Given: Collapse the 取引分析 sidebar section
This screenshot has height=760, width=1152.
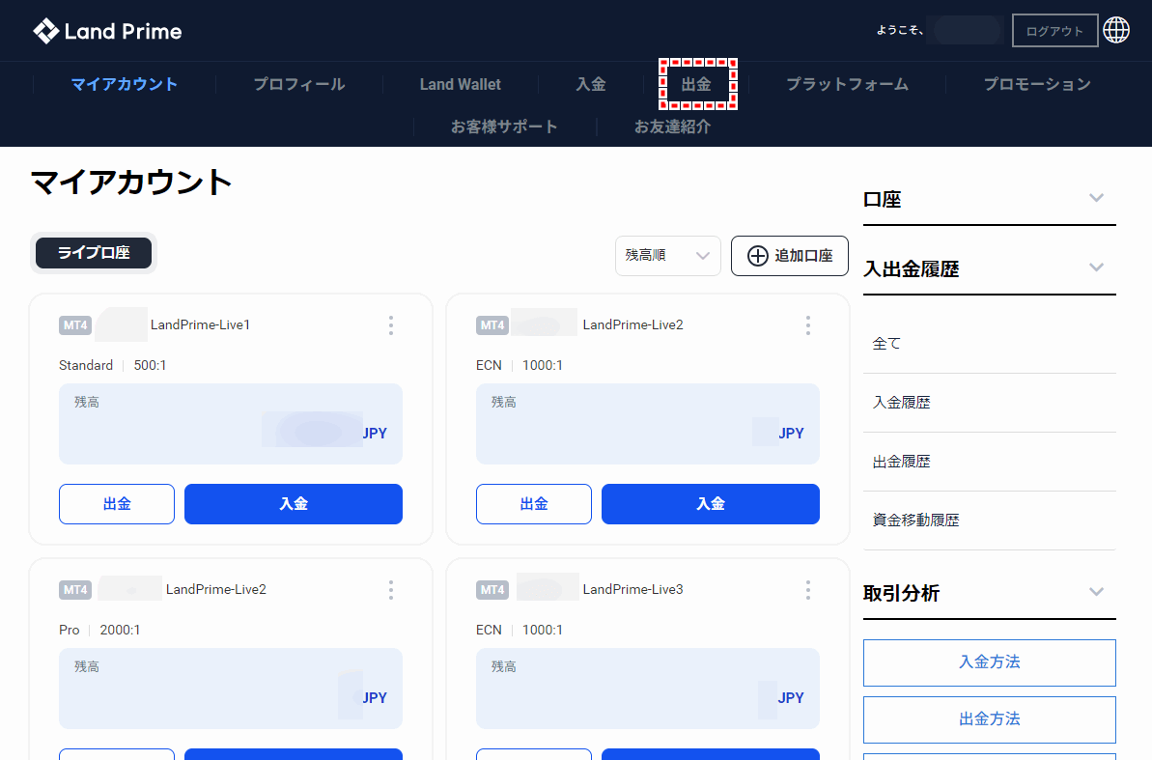Looking at the screenshot, I should pos(1096,592).
